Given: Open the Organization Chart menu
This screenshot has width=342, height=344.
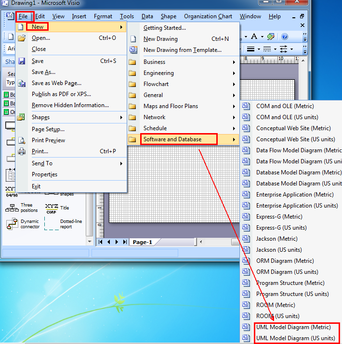Looking at the screenshot, I should click(x=208, y=16).
